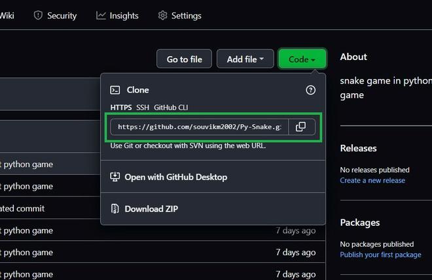Screen dimensions: 432x280
Task: Open the Wiki tab
Action: [x=7, y=16]
